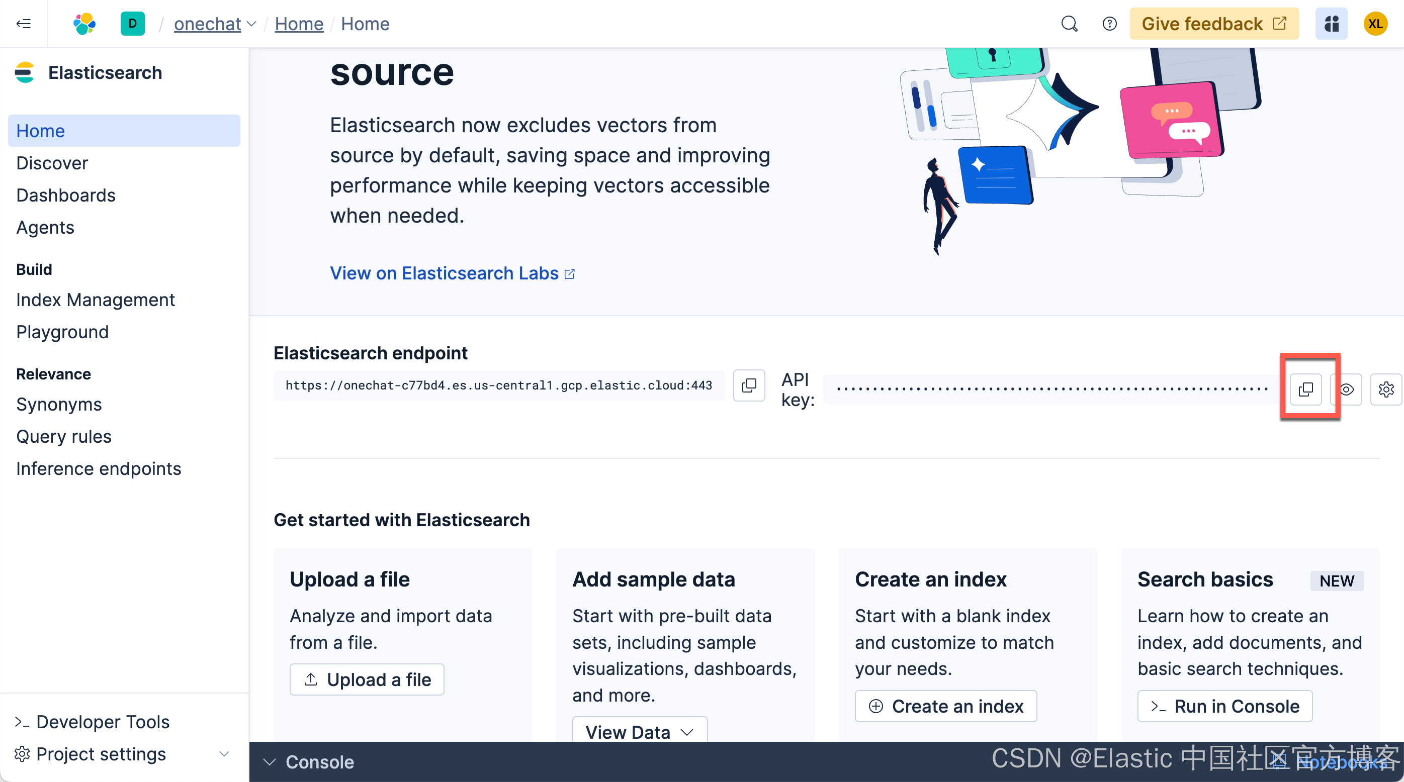Open the help question mark icon
Image resolution: width=1404 pixels, height=782 pixels.
tap(1109, 24)
